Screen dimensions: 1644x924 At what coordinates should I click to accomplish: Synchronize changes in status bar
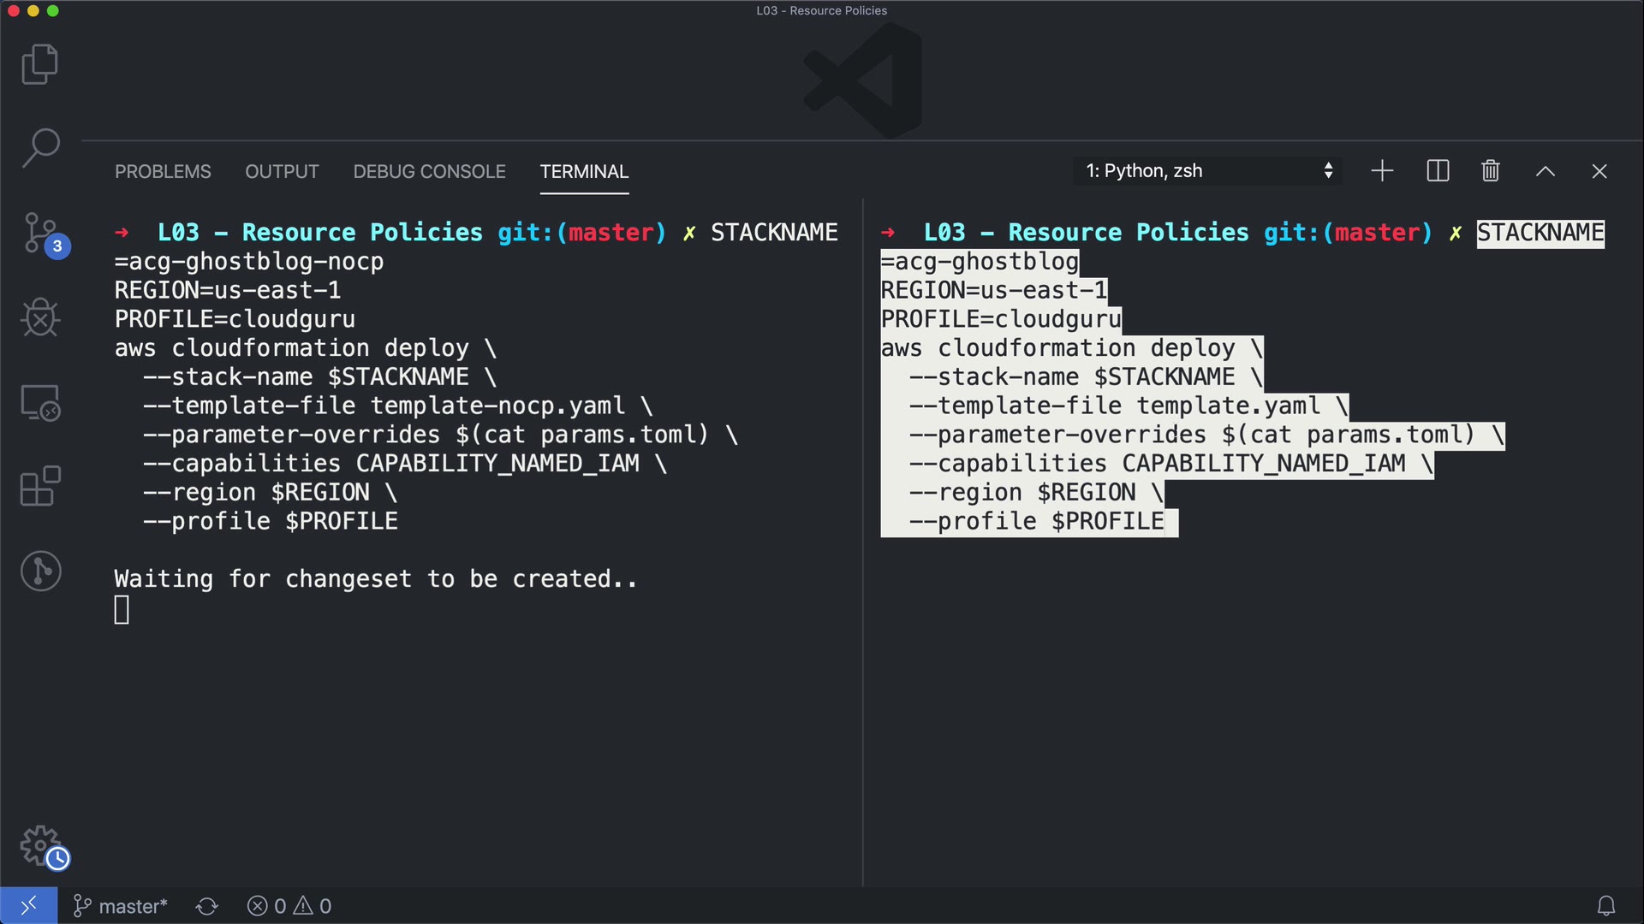click(x=206, y=906)
